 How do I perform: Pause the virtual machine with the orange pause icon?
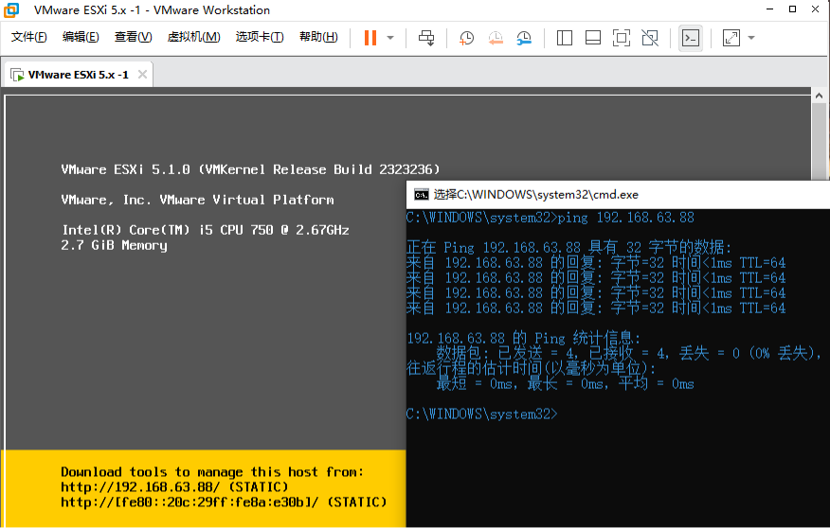click(x=370, y=38)
